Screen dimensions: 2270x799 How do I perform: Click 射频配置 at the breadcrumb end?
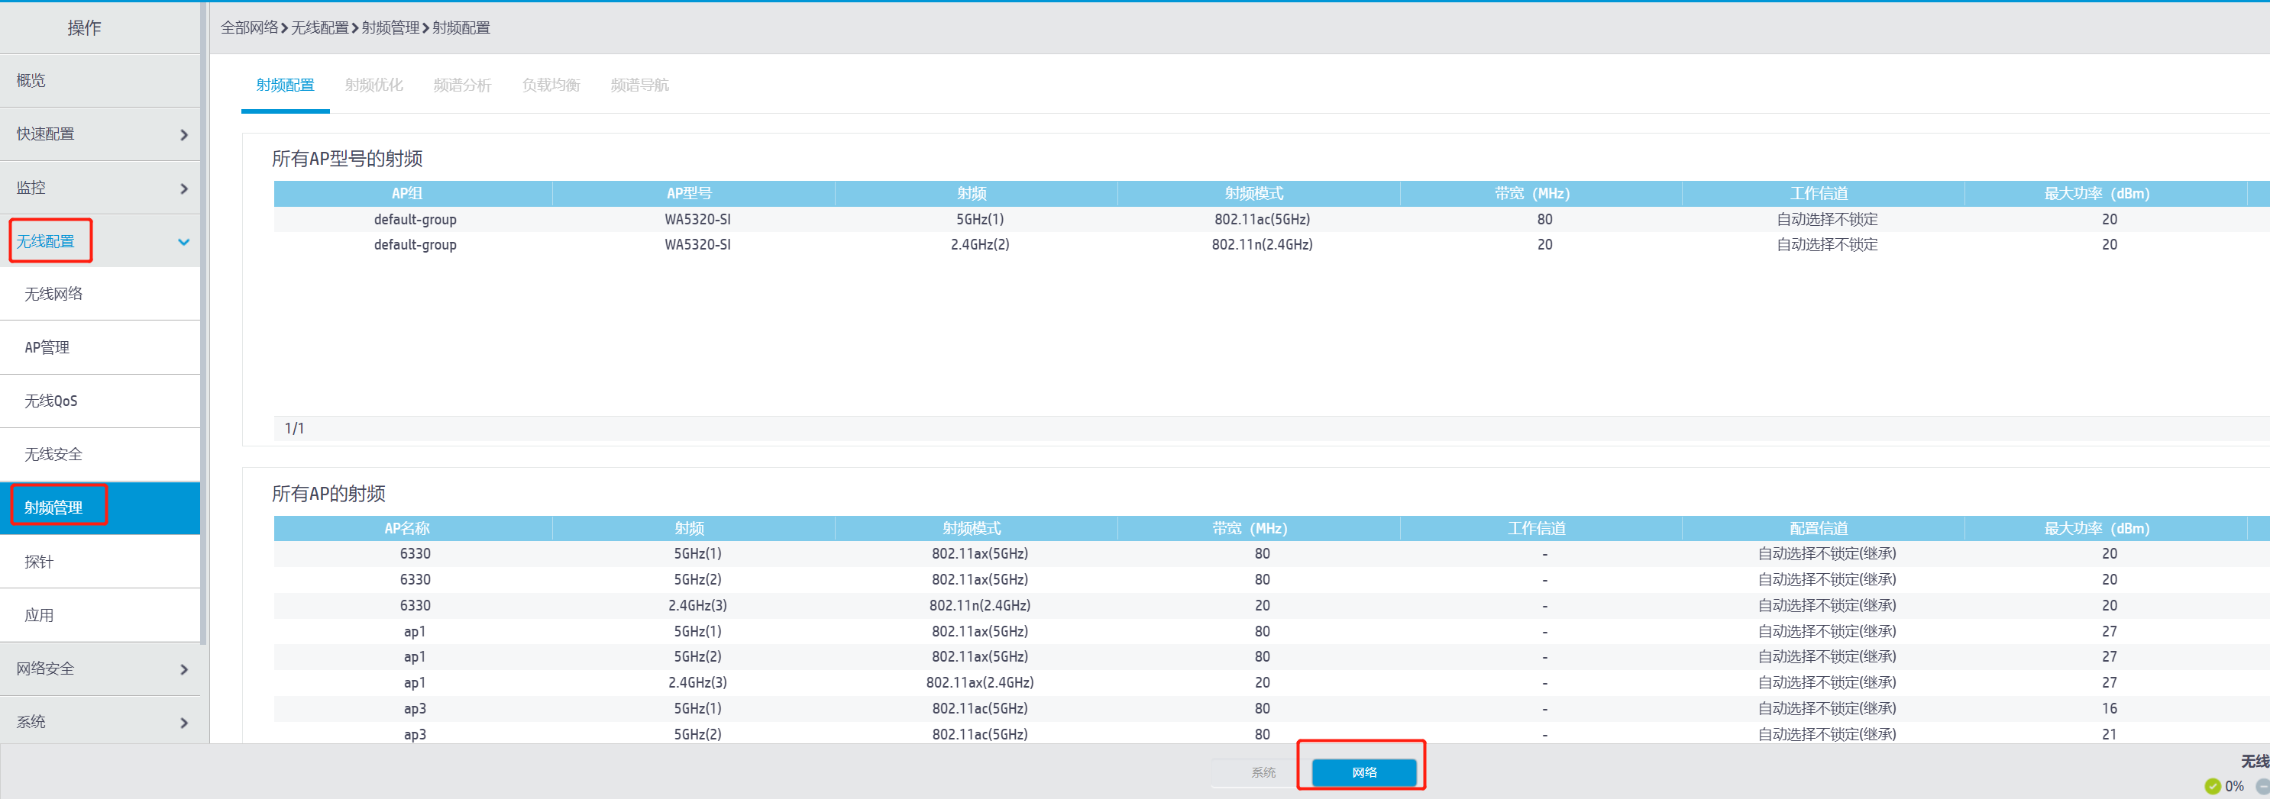461,28
